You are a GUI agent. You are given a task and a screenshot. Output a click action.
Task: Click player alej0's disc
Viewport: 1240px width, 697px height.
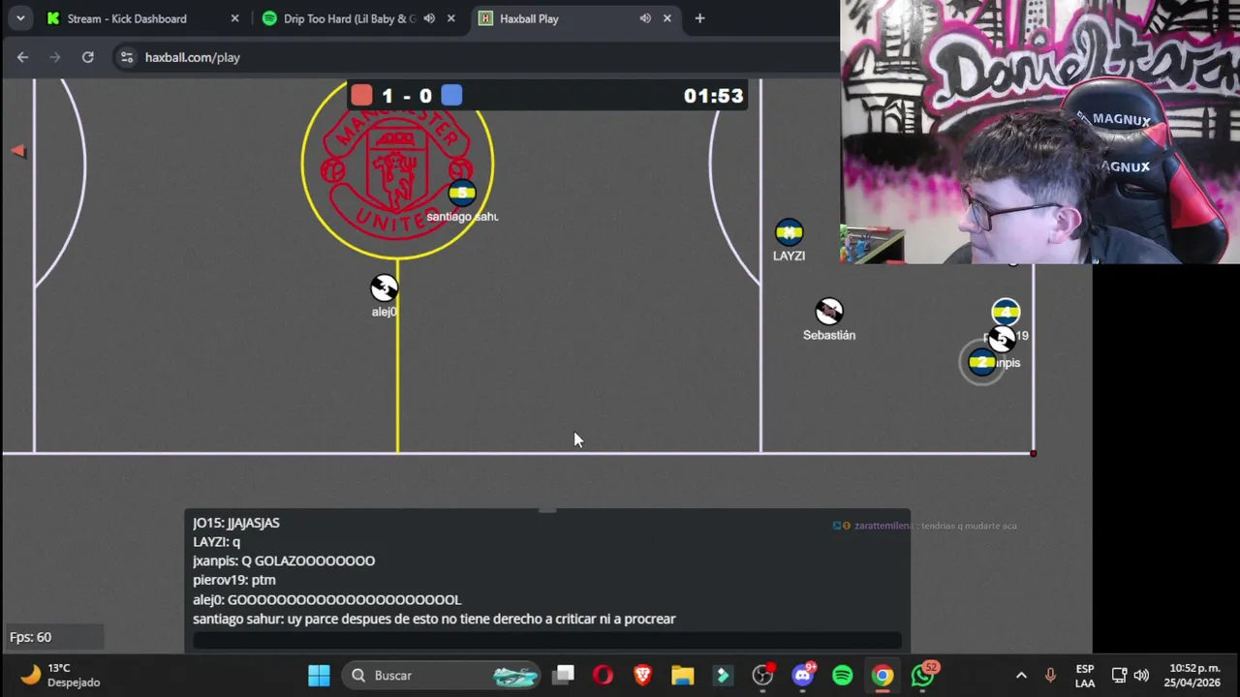[385, 288]
